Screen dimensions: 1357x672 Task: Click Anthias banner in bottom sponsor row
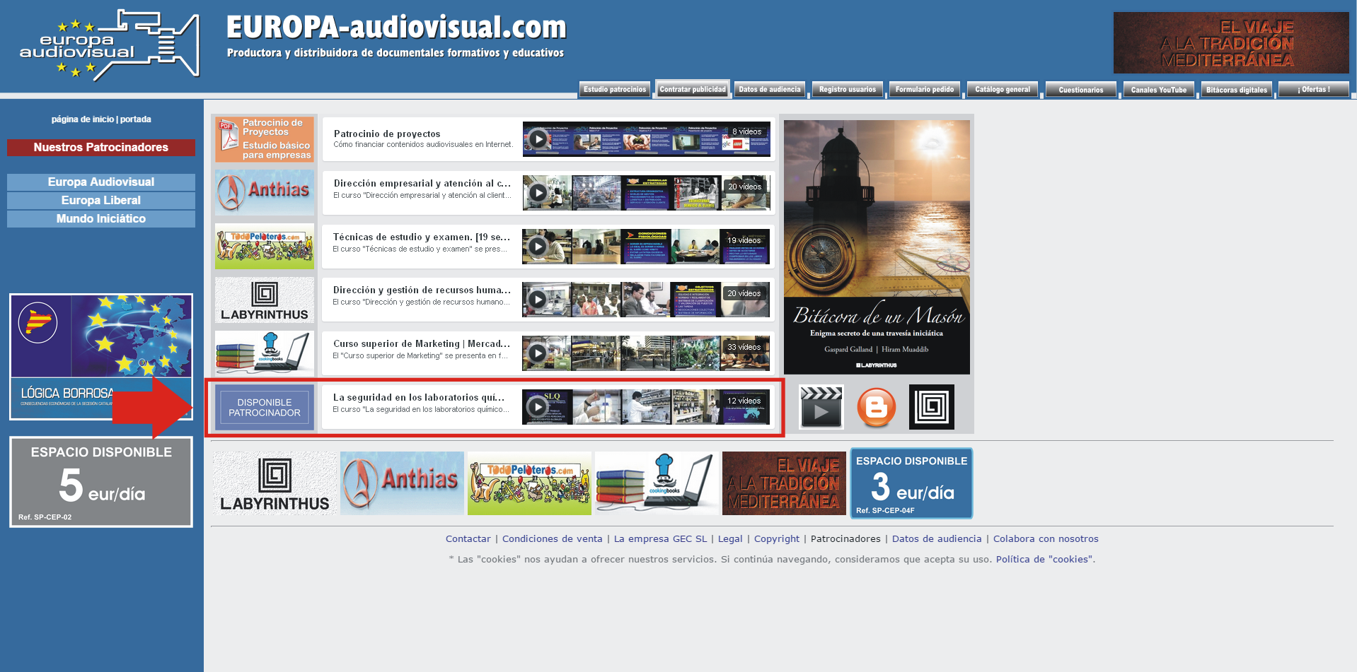tap(402, 483)
